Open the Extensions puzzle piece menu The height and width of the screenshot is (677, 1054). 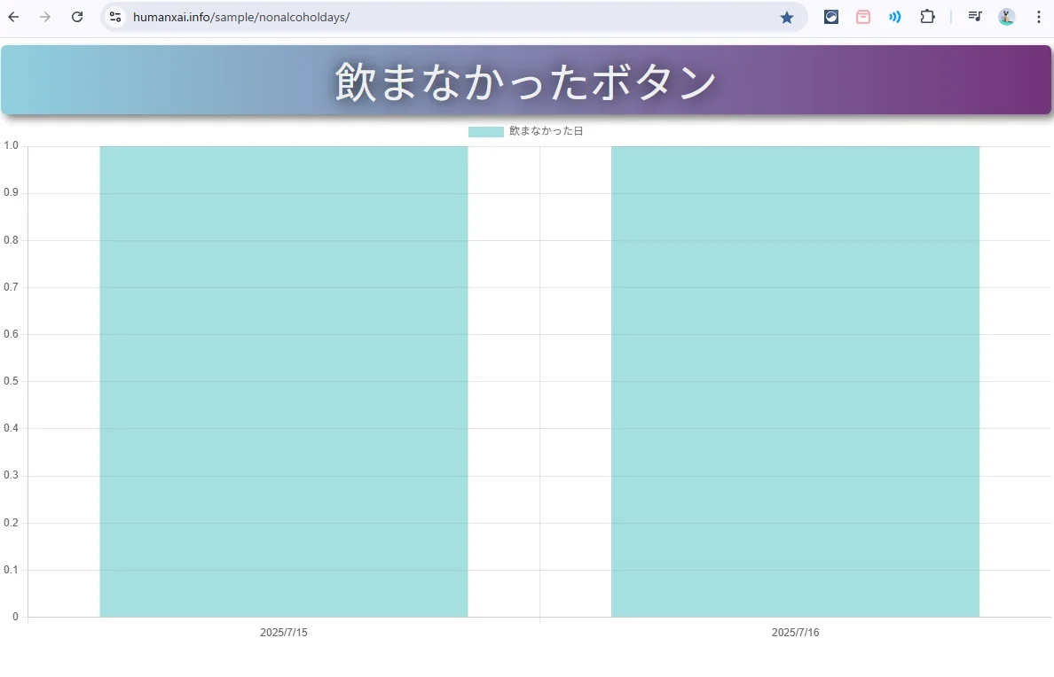[x=927, y=17]
